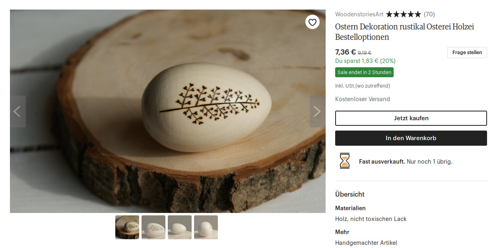
Task: Click the Übersicht section heading
Action: tap(350, 194)
